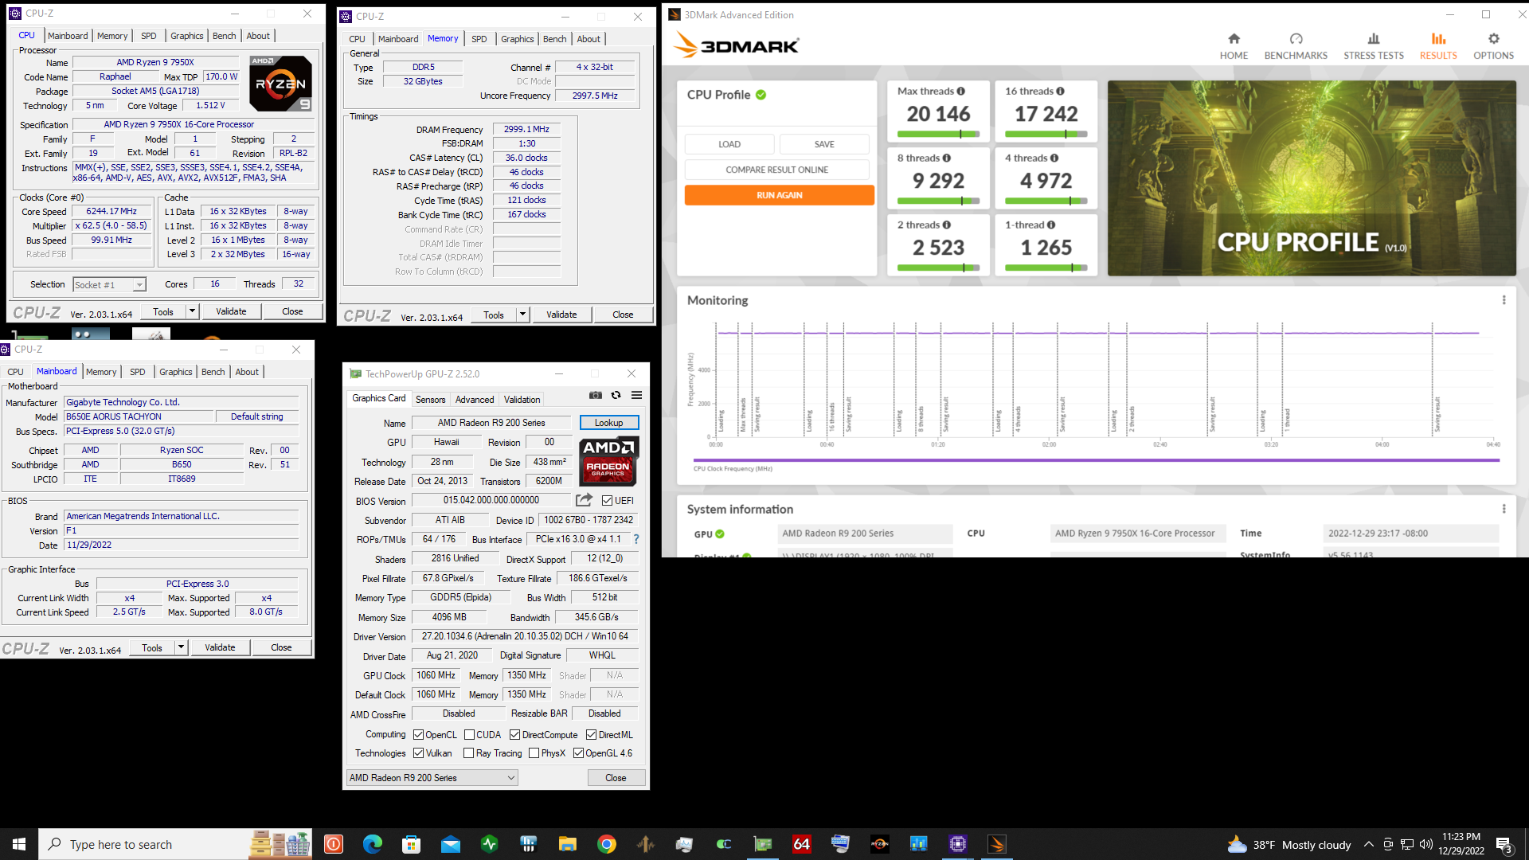The width and height of the screenshot is (1529, 860).
Task: Switch to Validation tab in GPU-Z
Action: coord(522,400)
